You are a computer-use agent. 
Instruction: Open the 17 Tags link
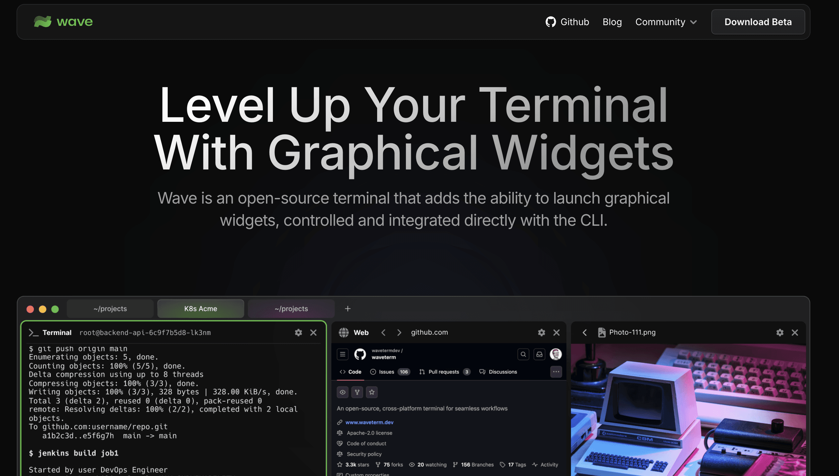pos(513,465)
